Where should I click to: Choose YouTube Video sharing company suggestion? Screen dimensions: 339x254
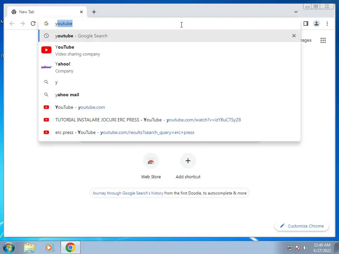click(x=169, y=50)
